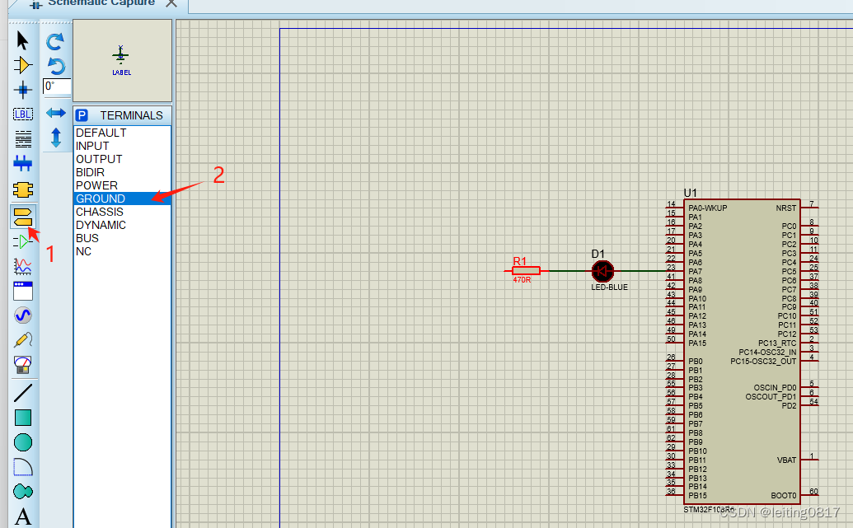This screenshot has height=528, width=853.
Task: Select DEFAULT in terminals list
Action: point(123,133)
